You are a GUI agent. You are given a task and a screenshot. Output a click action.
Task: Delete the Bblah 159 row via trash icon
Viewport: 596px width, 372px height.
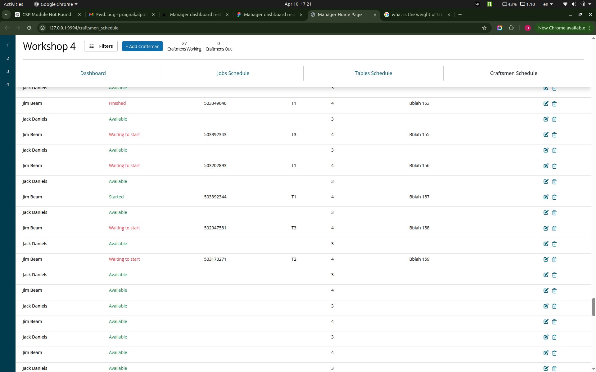click(x=554, y=259)
